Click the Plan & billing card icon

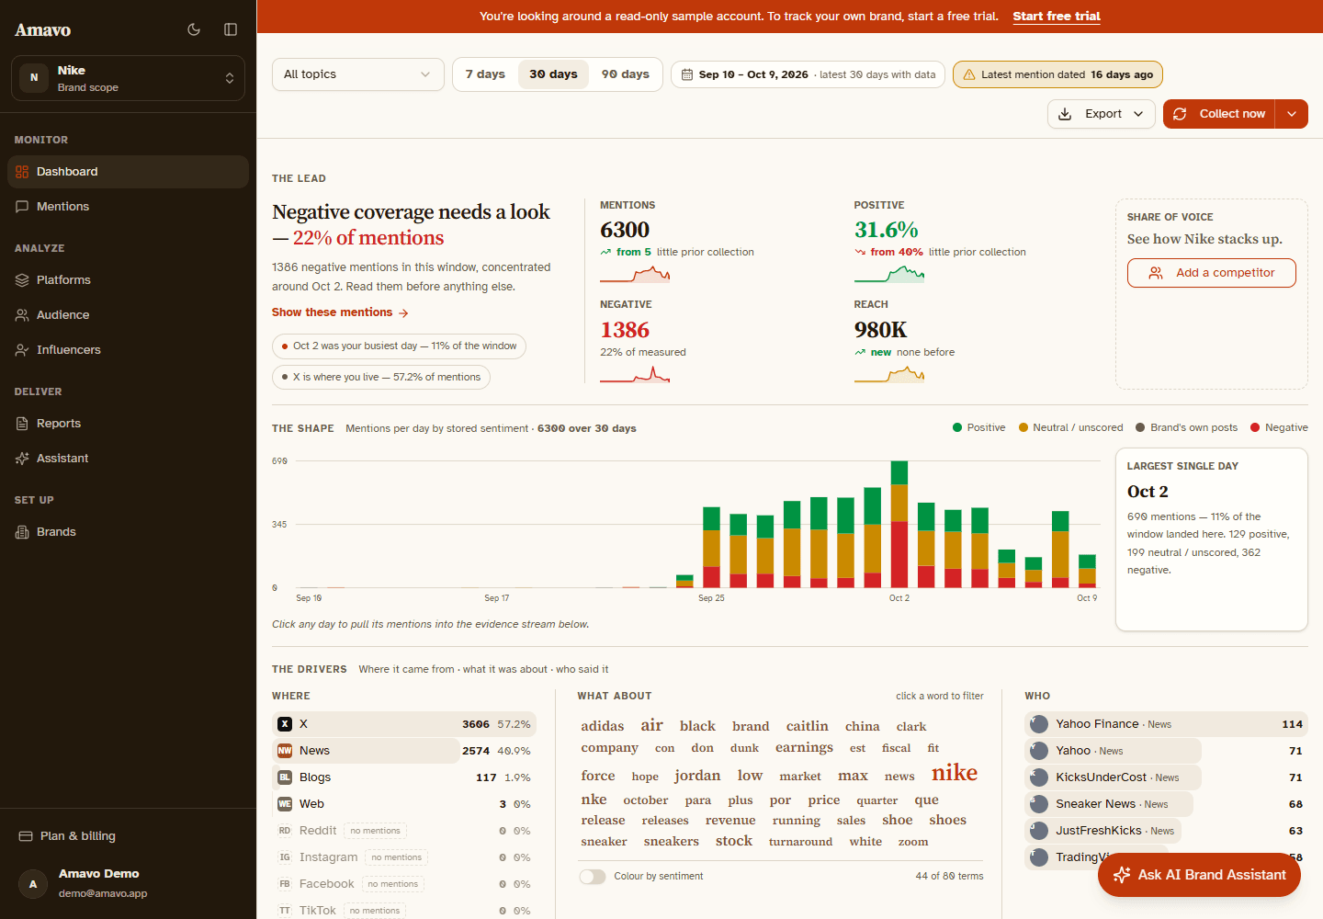click(x=26, y=836)
